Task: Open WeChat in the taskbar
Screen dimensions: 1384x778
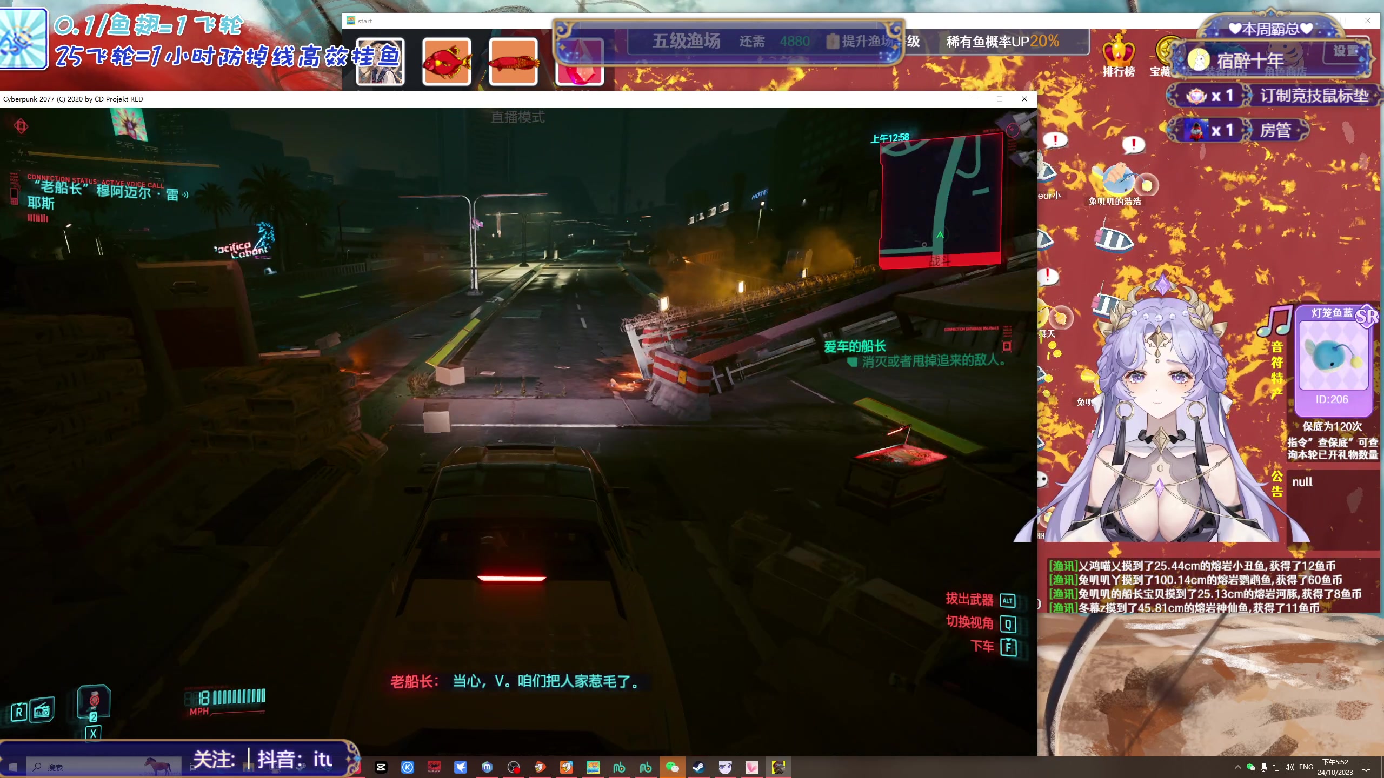Action: [x=672, y=767]
